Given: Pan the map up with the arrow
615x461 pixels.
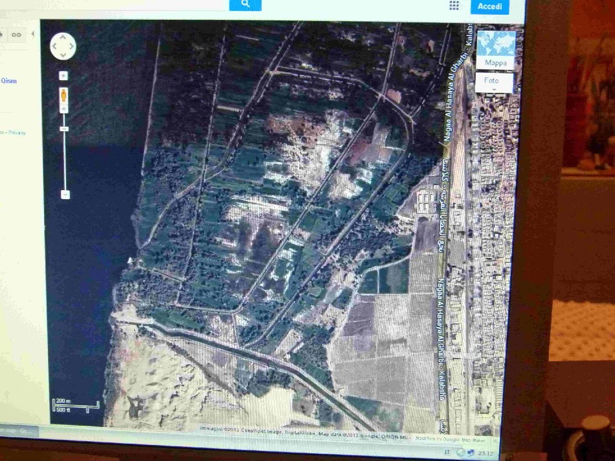Looking at the screenshot, I should coord(63,38).
